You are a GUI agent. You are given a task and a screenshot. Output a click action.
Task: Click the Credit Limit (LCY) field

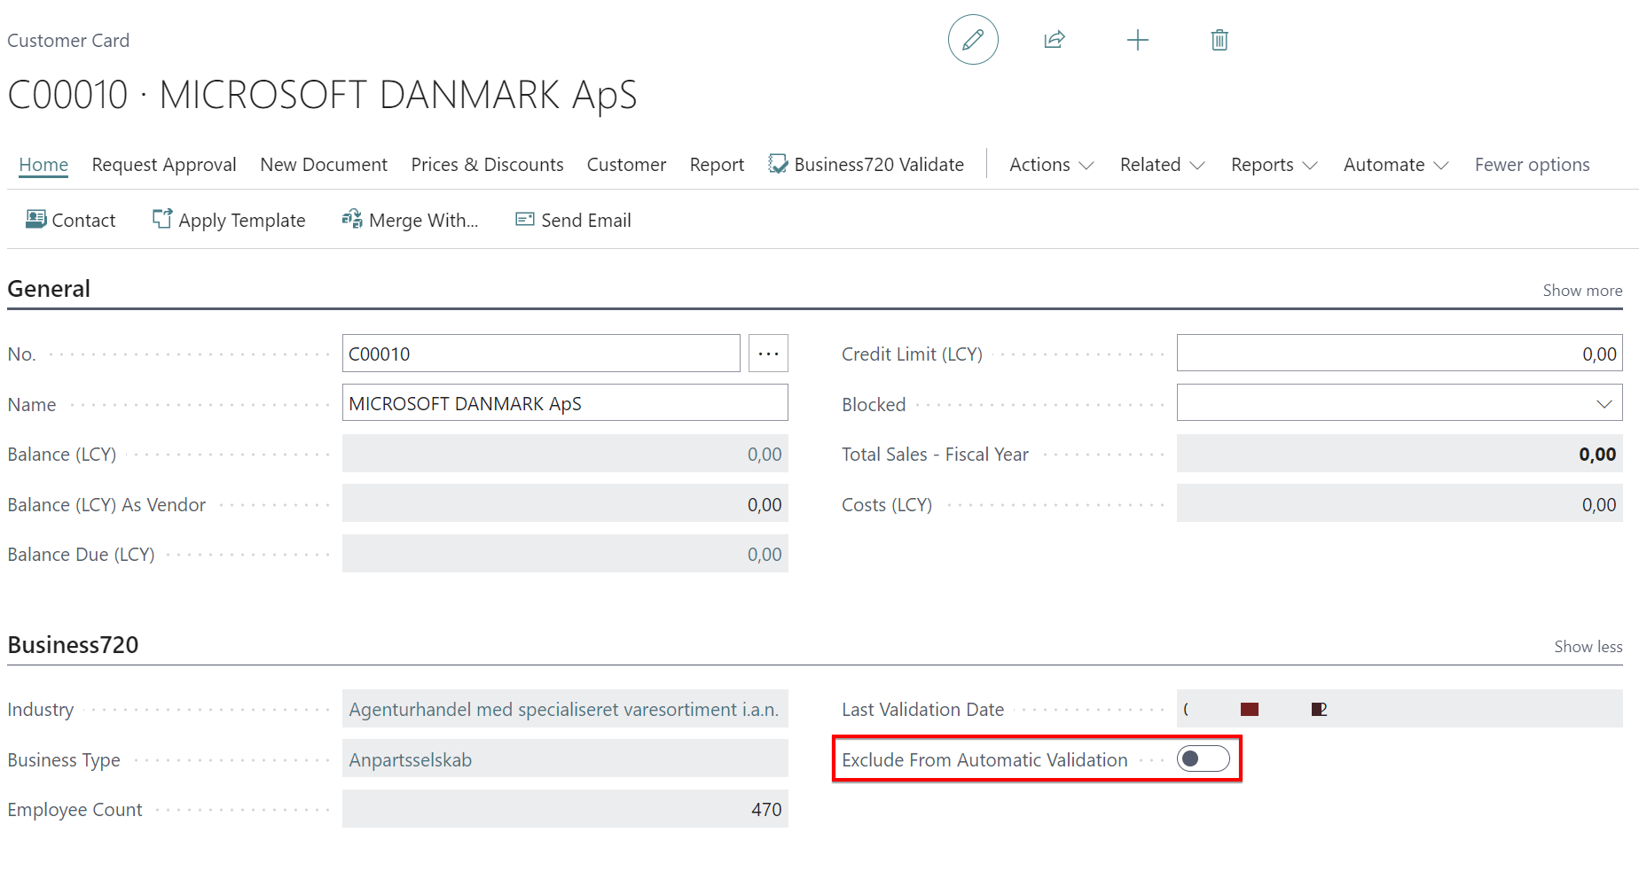(1400, 354)
